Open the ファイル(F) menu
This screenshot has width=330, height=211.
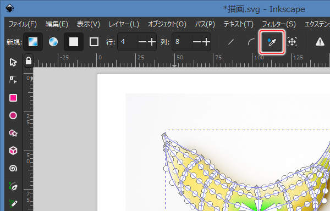click(x=23, y=24)
